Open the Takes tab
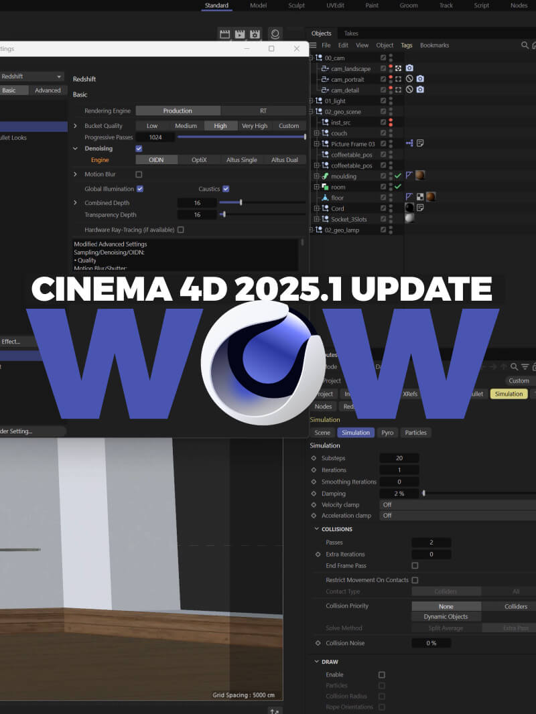 (350, 33)
